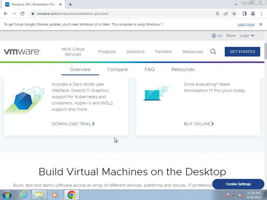Open Products menu
Viewport: 267px width, 200px height.
(x=107, y=52)
